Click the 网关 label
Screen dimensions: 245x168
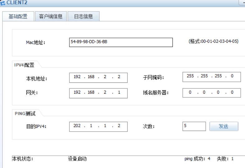32,93
